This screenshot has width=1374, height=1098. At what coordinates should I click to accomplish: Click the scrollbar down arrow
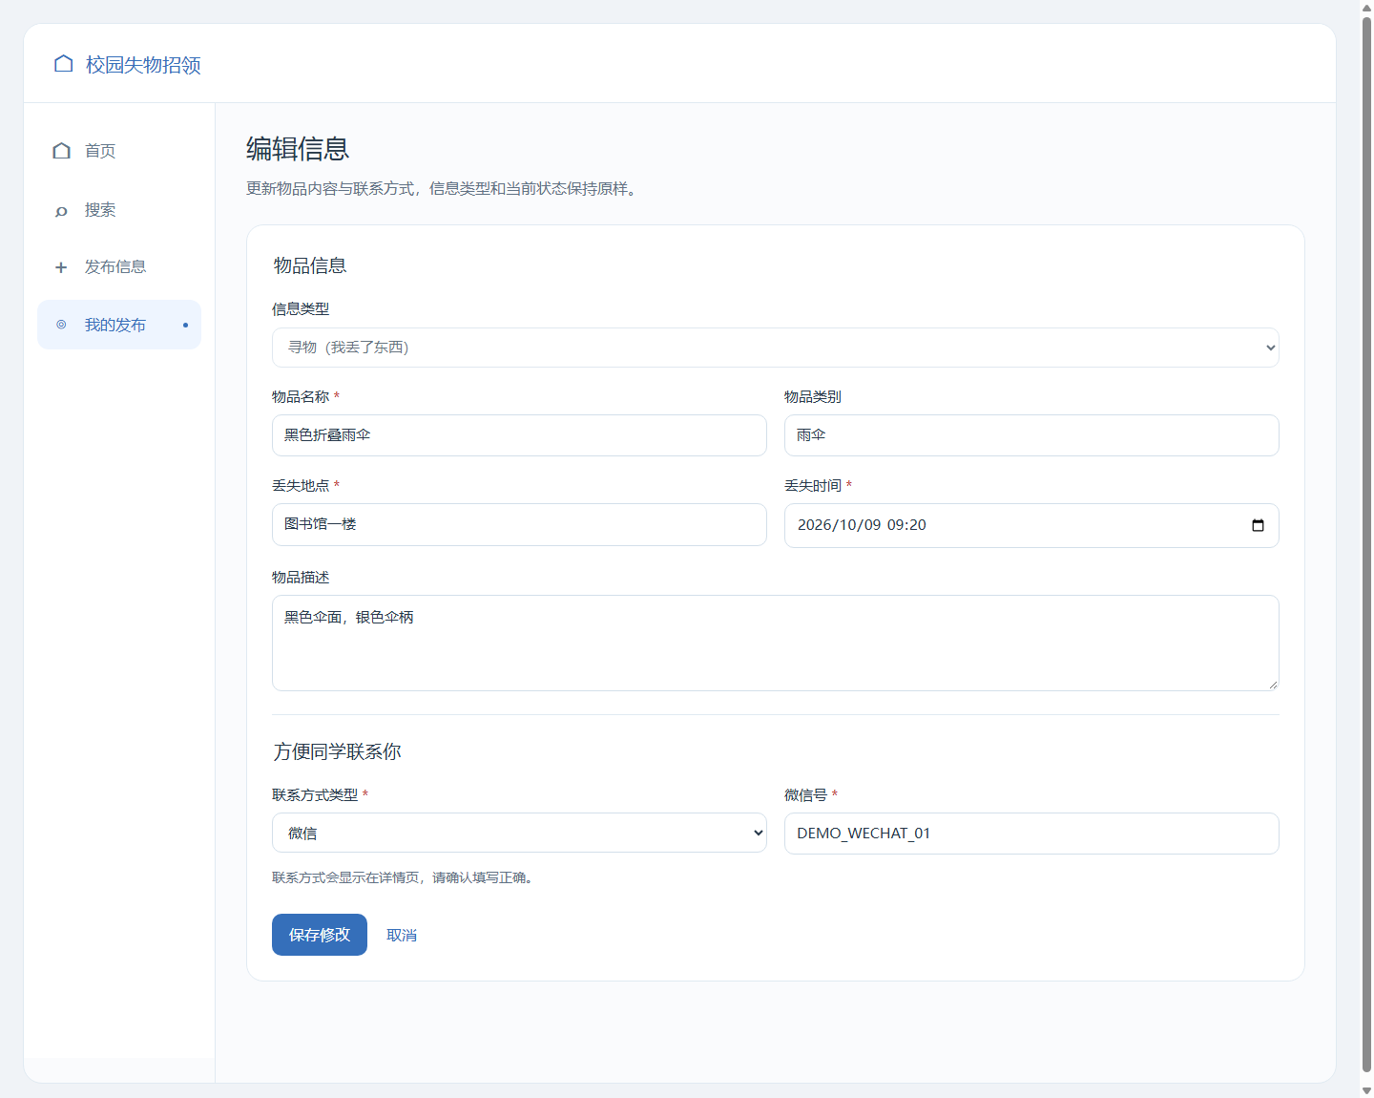pos(1366,1090)
